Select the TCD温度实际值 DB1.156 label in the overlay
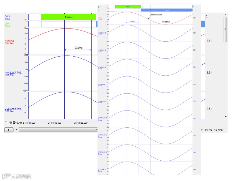 coord(102,102)
